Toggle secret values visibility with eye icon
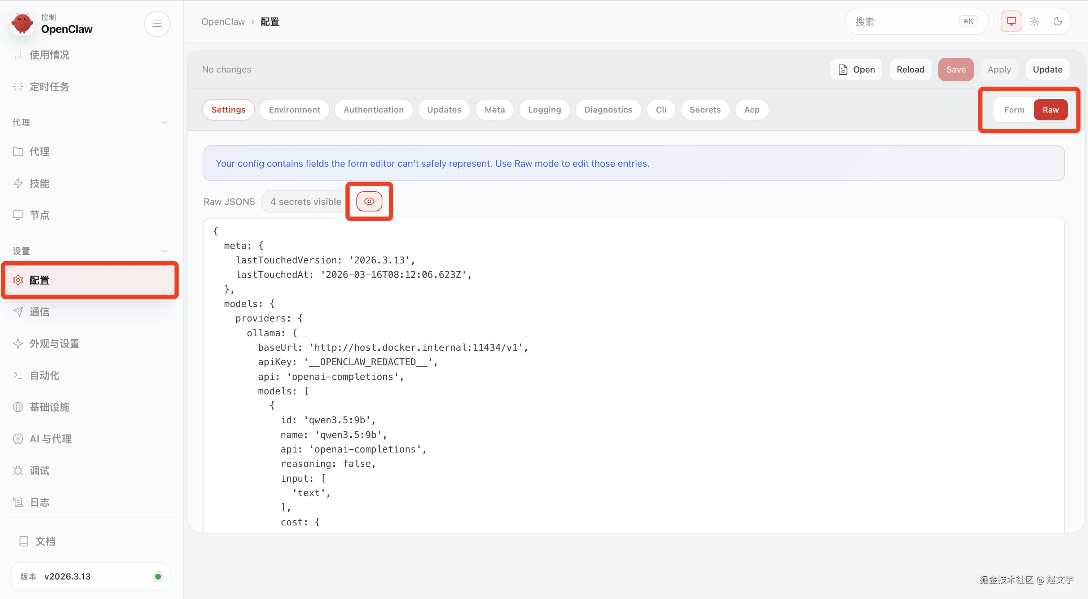1088x599 pixels. pos(369,201)
